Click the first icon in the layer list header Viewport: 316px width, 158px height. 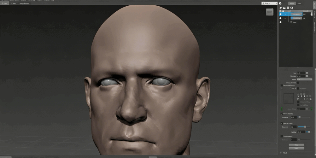(x=280, y=11)
